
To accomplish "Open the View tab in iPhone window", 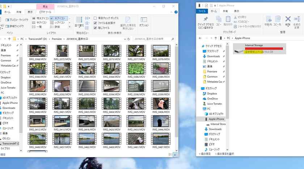I will point(237,11).
